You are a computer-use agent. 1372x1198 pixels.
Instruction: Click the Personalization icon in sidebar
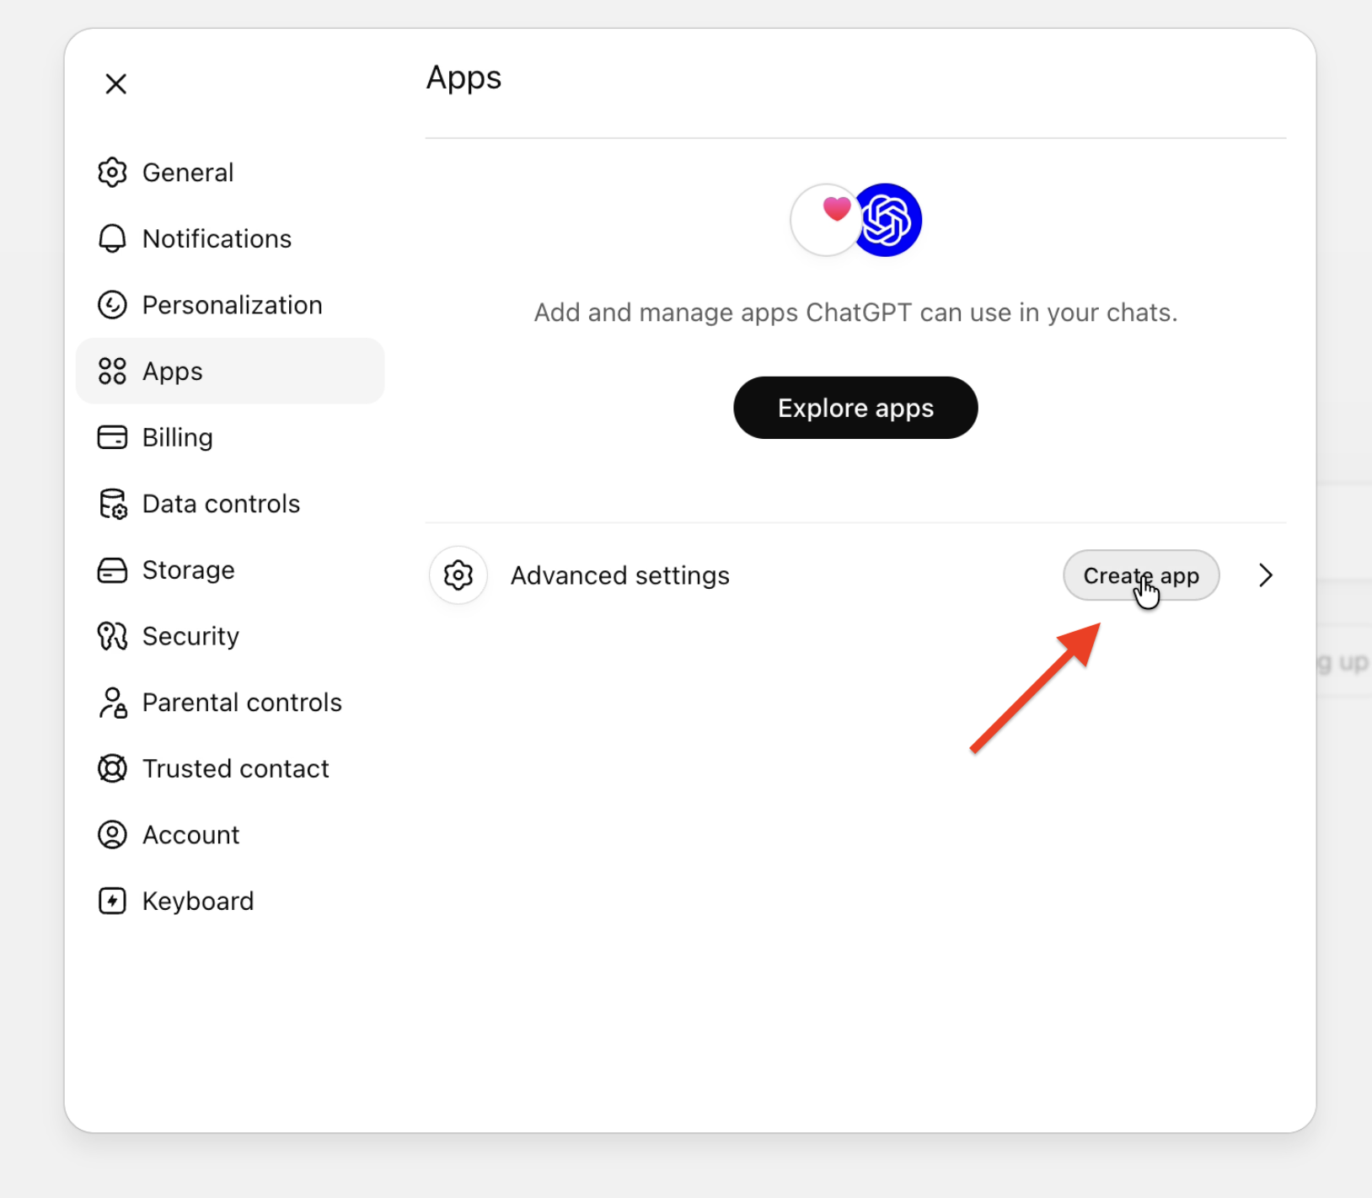pos(112,304)
